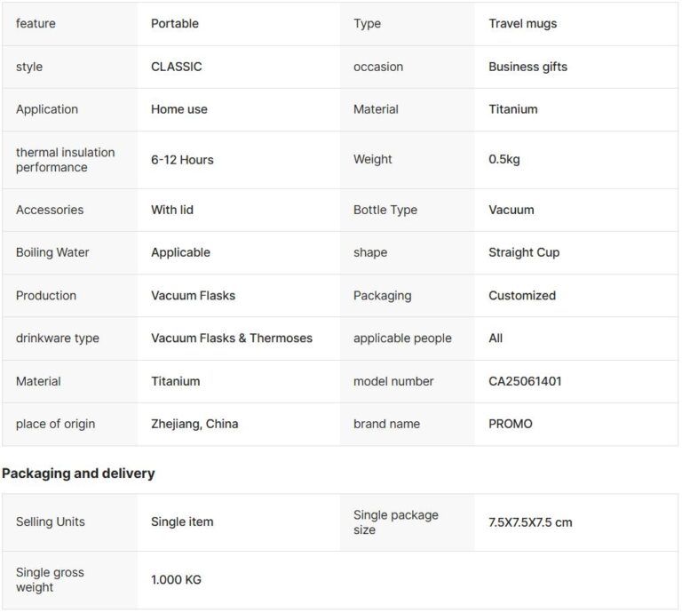Click the Packaging and delivery heading

78,474
